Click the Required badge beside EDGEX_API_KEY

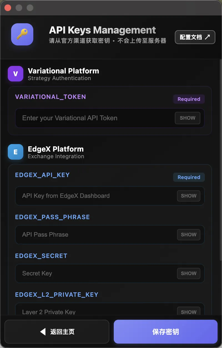tap(189, 177)
